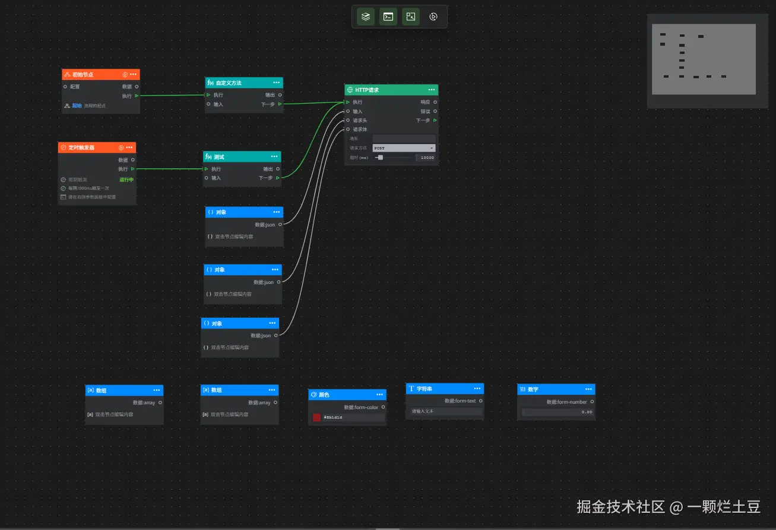Click the 运行中 status on 定时触发器
776x530 pixels.
[126, 179]
